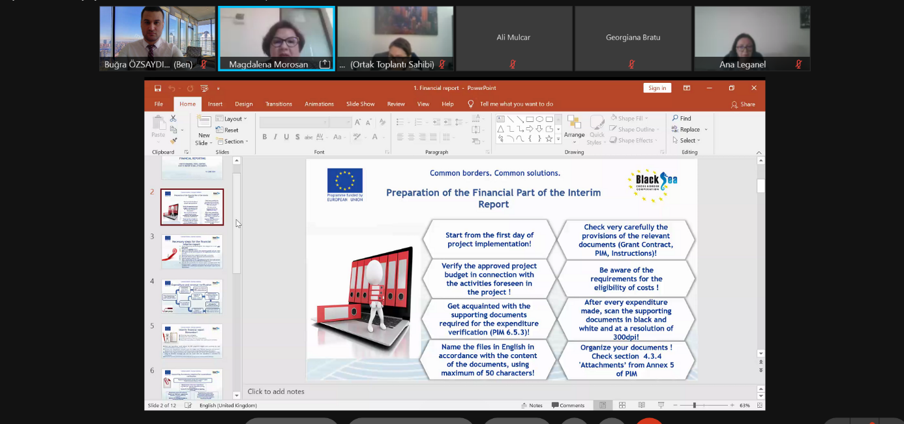Click the Save icon in the title bar
This screenshot has width=904, height=424.
[158, 89]
